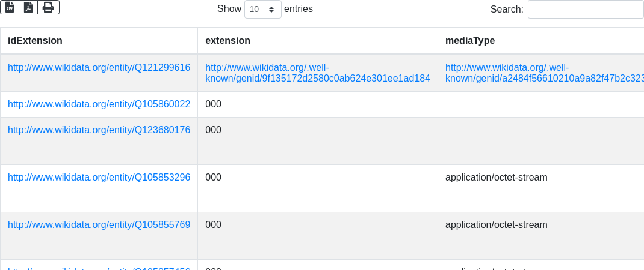The image size is (644, 270).
Task: Open Wikidata entity Q123680176 link
Action: pyautogui.click(x=99, y=130)
